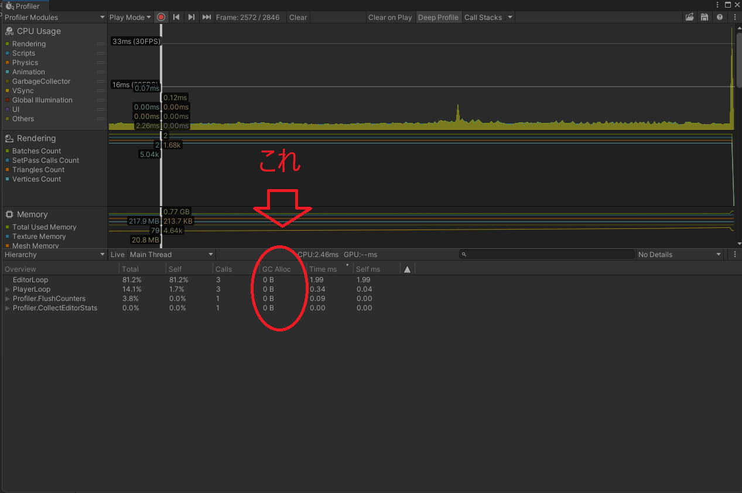Open the hierarchy panel options menu
The image size is (742, 493).
pos(734,254)
